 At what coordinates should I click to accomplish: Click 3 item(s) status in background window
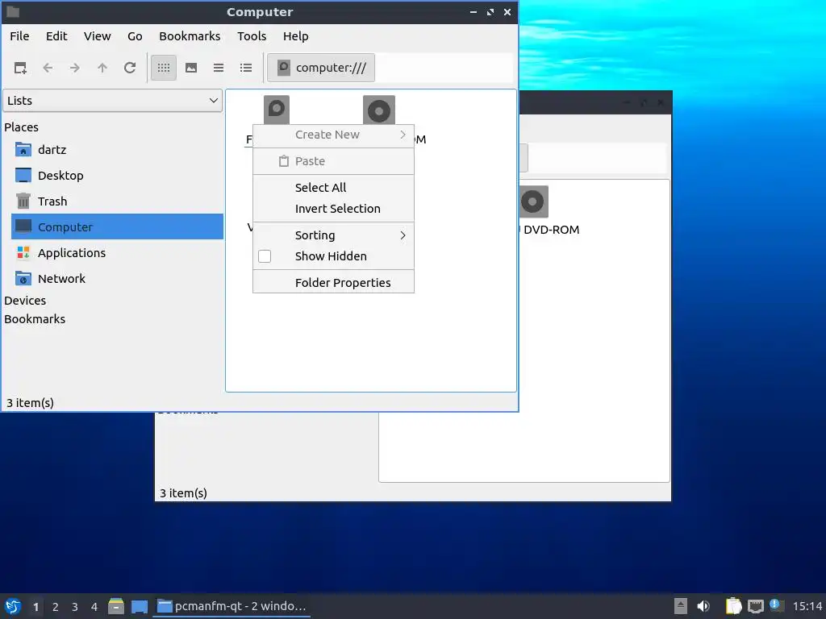[183, 493]
